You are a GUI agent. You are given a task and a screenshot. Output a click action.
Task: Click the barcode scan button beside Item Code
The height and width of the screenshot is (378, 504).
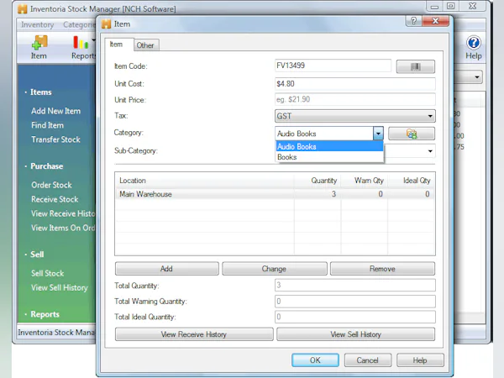415,66
